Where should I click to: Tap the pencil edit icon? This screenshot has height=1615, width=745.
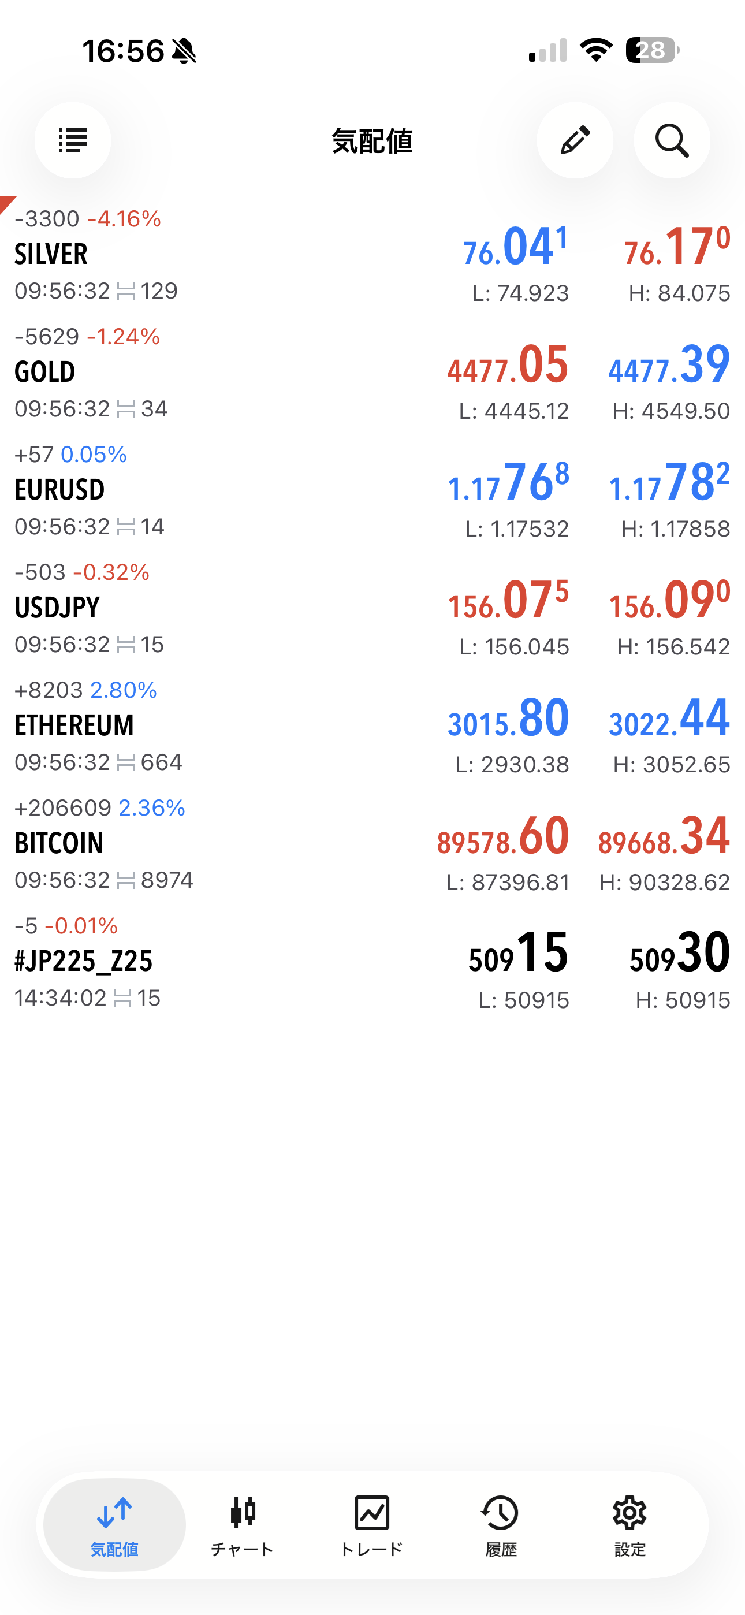coord(575,140)
